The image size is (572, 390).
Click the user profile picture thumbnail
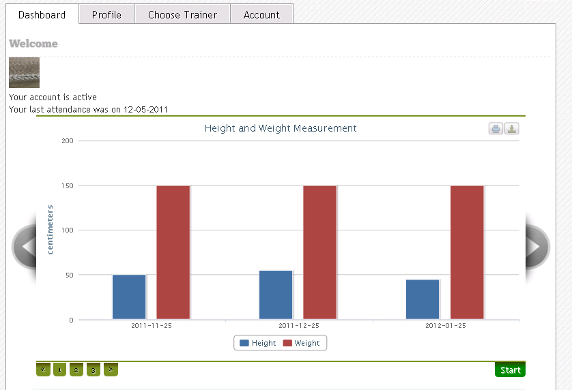point(24,72)
